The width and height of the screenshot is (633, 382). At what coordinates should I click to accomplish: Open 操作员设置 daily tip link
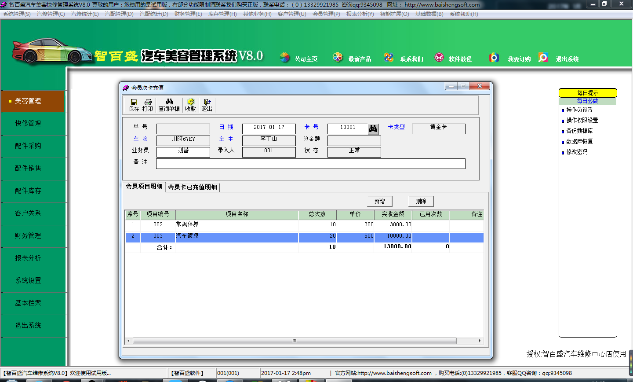[579, 110]
